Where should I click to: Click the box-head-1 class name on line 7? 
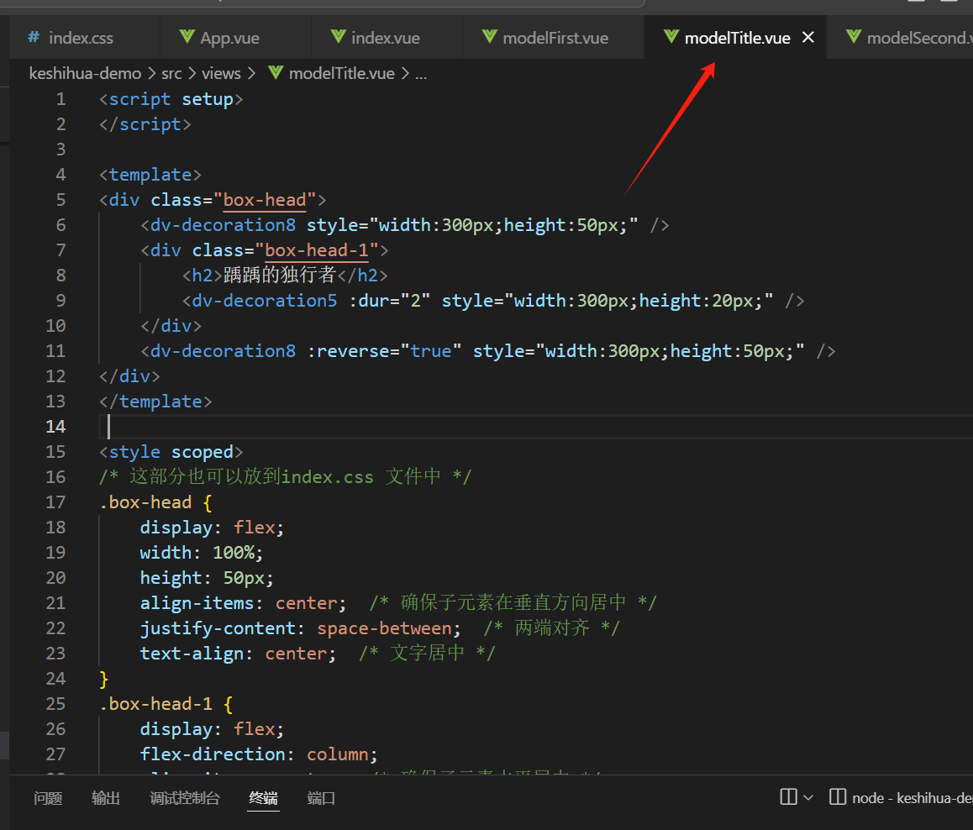pyautogui.click(x=317, y=250)
